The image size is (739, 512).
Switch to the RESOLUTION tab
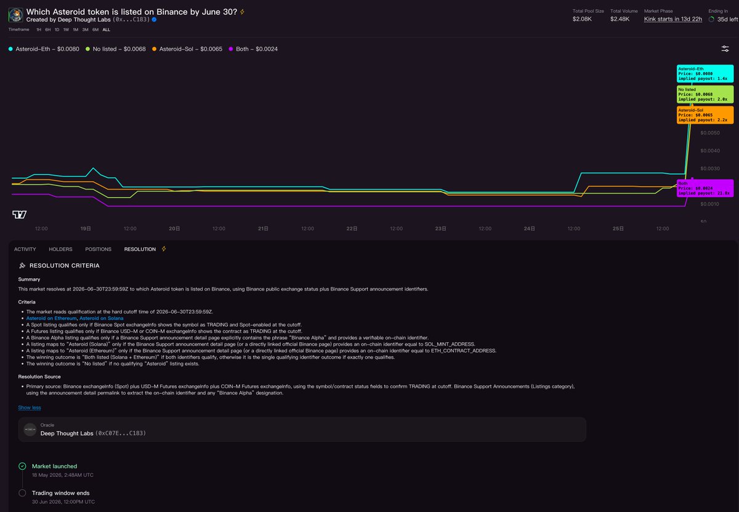(140, 249)
